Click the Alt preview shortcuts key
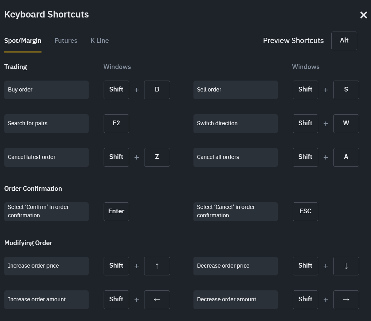371x321 pixels. 344,41
